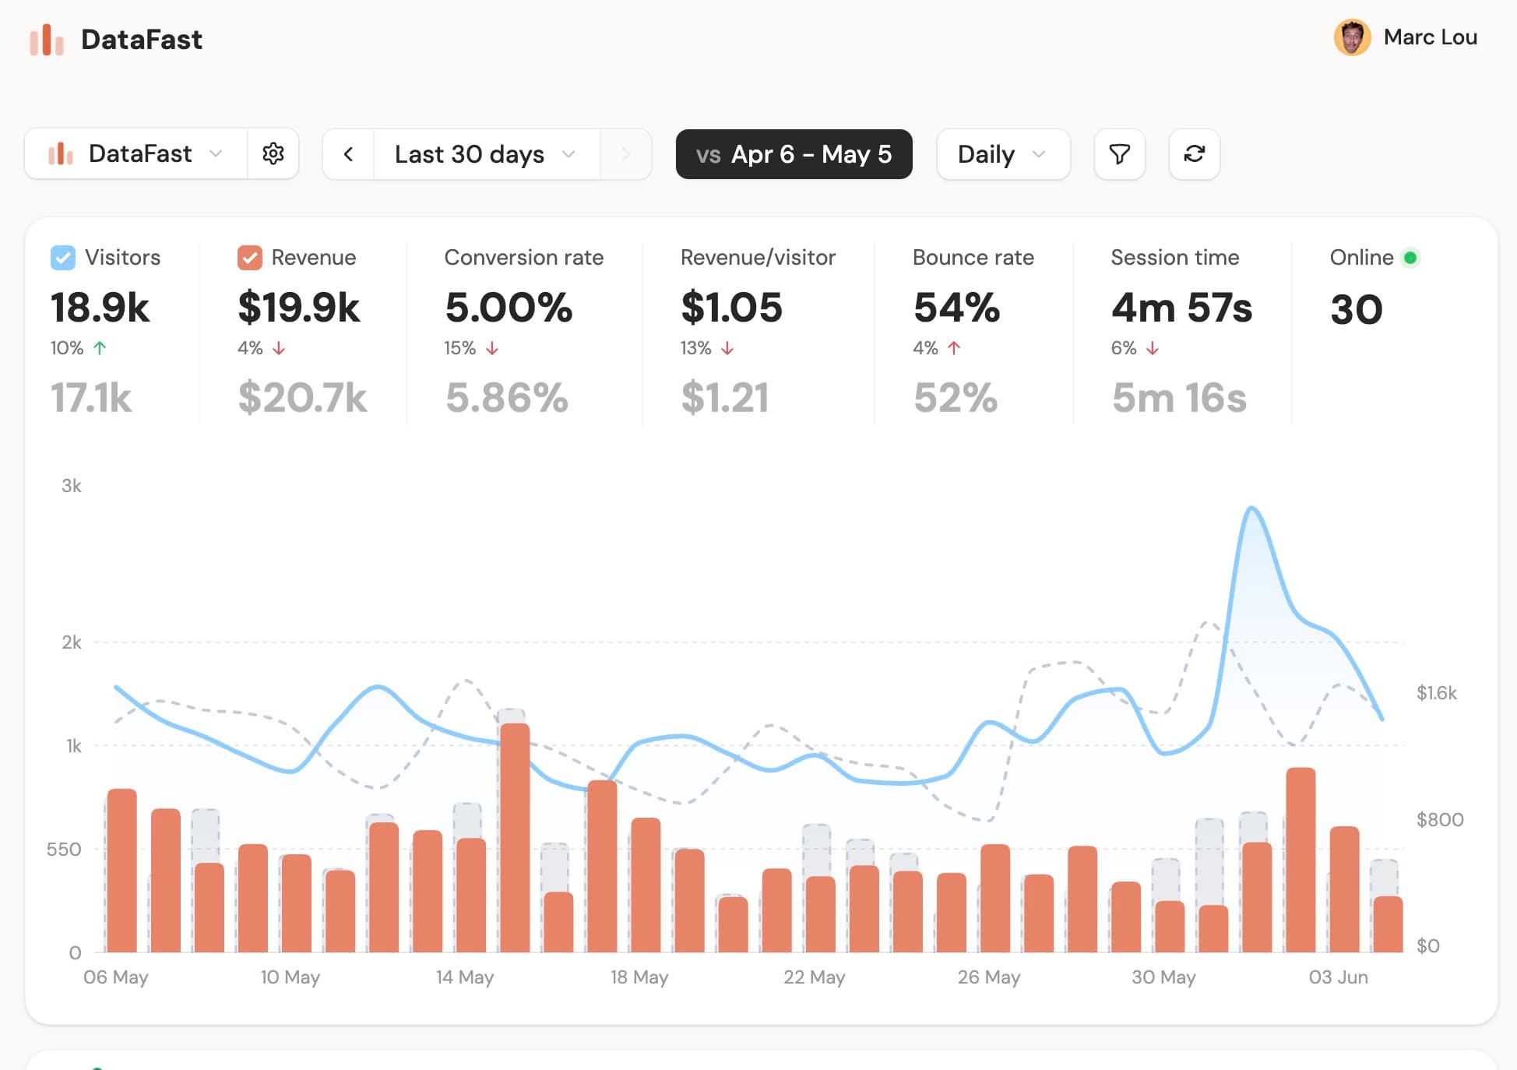This screenshot has height=1070, width=1517.
Task: Click the 18.9k visitors value
Action: (x=100, y=308)
